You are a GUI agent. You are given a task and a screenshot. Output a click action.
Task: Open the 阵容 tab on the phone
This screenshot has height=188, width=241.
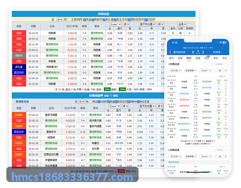click(180, 58)
